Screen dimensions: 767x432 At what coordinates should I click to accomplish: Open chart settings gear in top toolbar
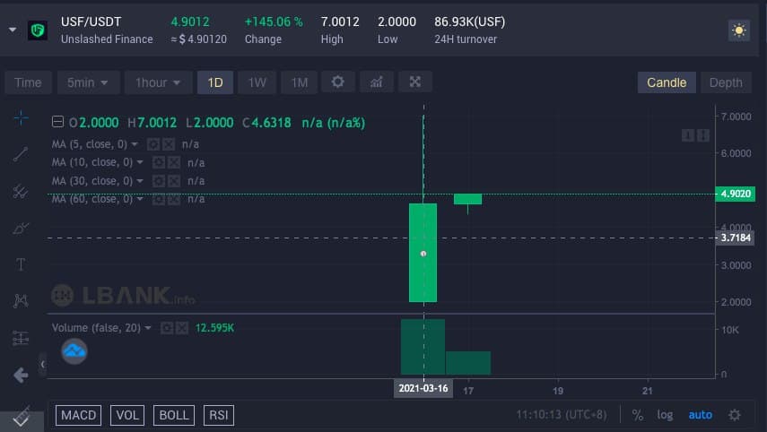pyautogui.click(x=337, y=82)
